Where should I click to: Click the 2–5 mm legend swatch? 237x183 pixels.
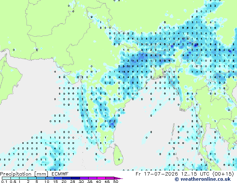(32, 178)
